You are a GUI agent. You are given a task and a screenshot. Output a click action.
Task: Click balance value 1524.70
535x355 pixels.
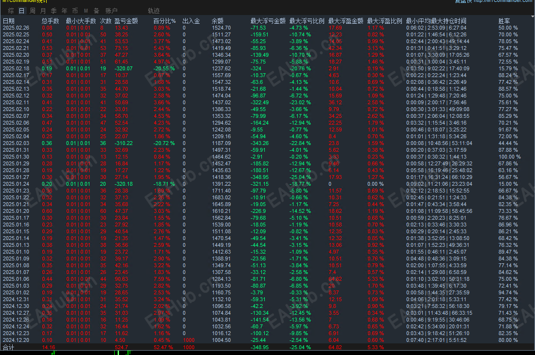pos(222,28)
